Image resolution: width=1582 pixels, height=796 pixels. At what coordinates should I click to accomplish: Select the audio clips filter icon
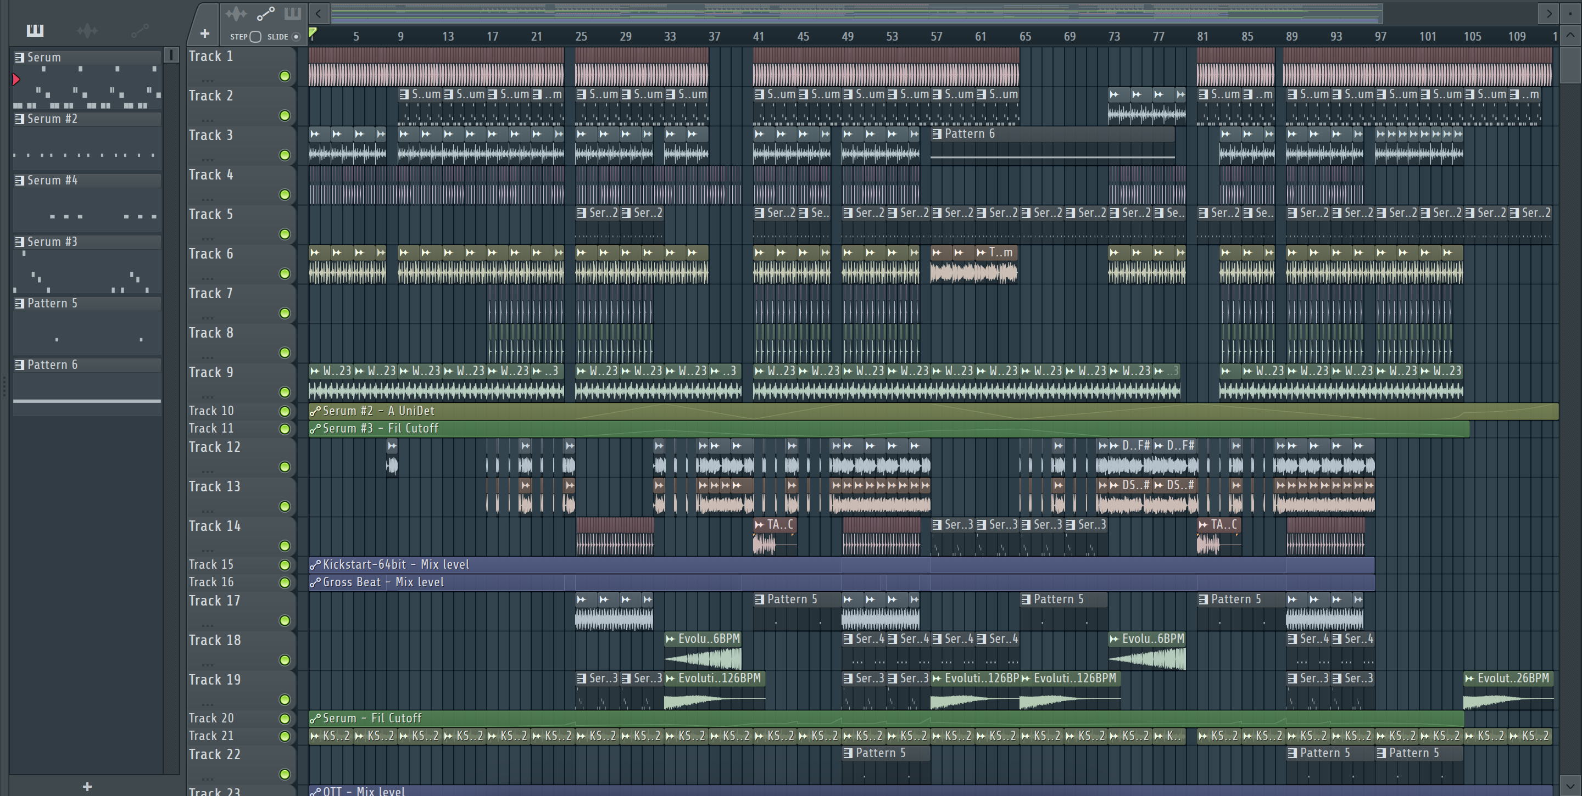[87, 30]
